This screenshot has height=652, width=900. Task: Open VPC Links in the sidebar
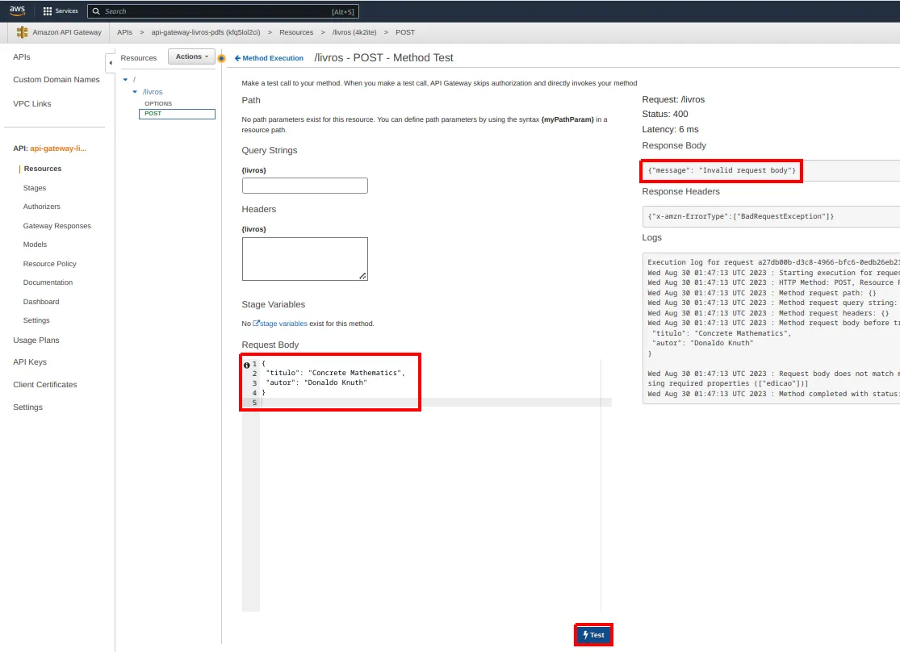32,104
